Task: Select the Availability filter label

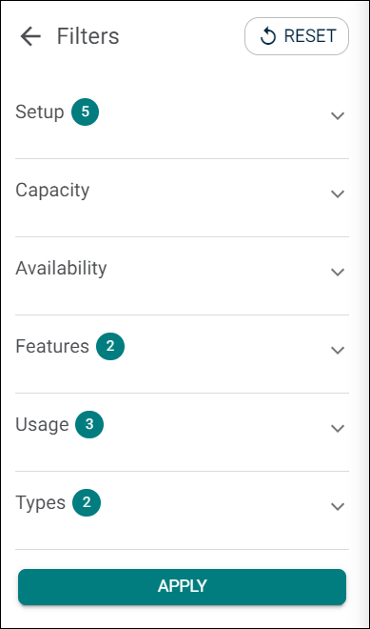Action: [61, 268]
